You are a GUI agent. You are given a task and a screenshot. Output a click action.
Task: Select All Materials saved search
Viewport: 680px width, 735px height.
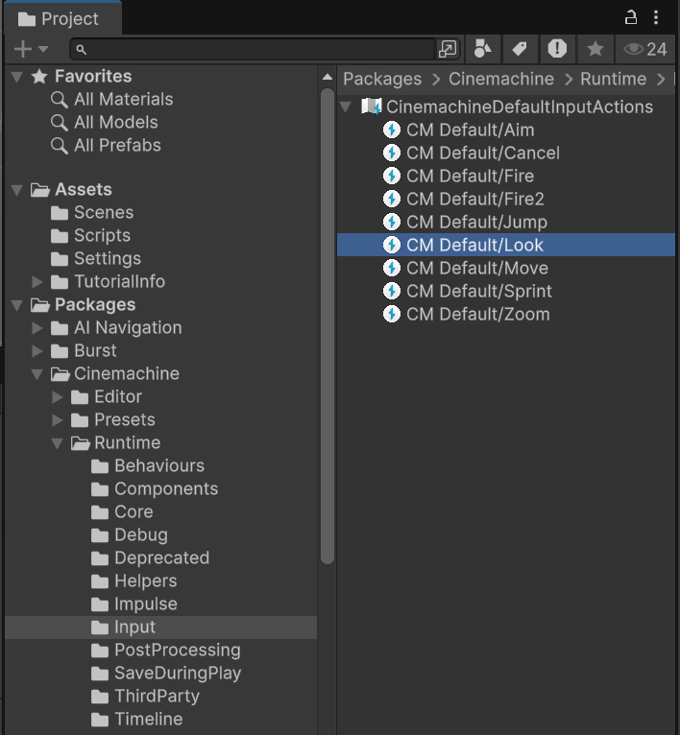(x=123, y=99)
